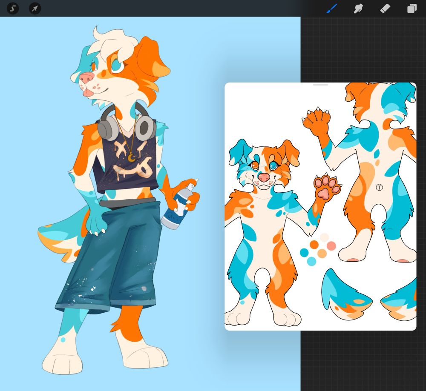Open the Selection tool
Screen dimensions: 426x391
pos(13,9)
